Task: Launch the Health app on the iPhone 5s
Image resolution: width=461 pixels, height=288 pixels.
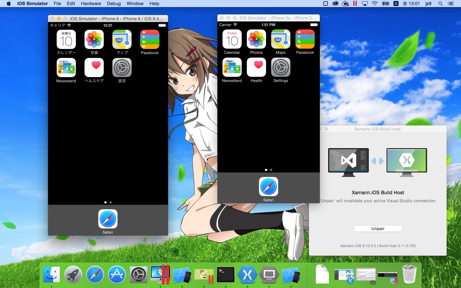Action: pos(256,68)
